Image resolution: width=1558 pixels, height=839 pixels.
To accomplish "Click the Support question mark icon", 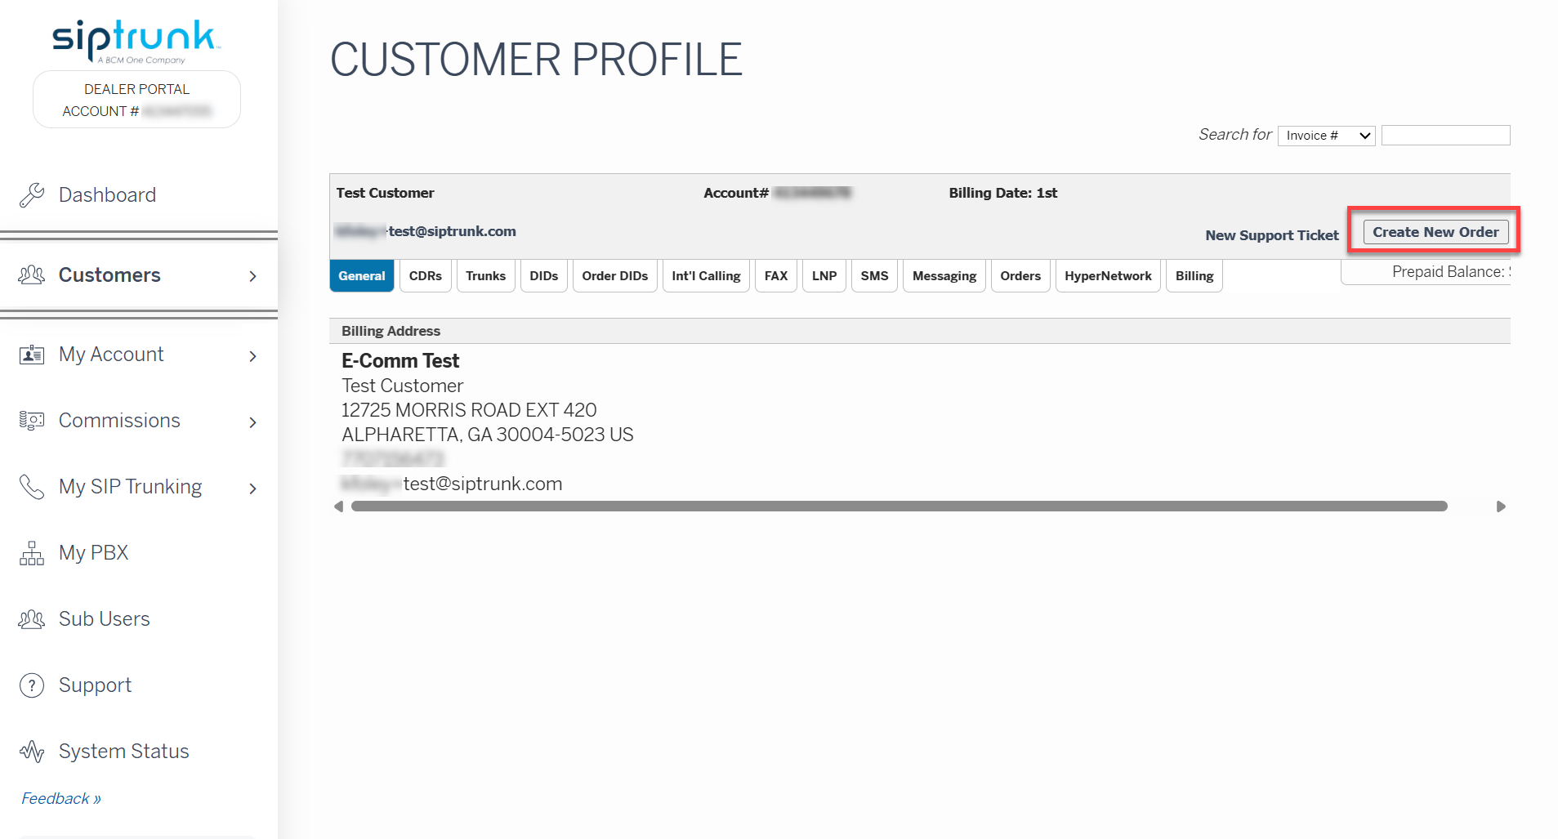I will pos(32,685).
